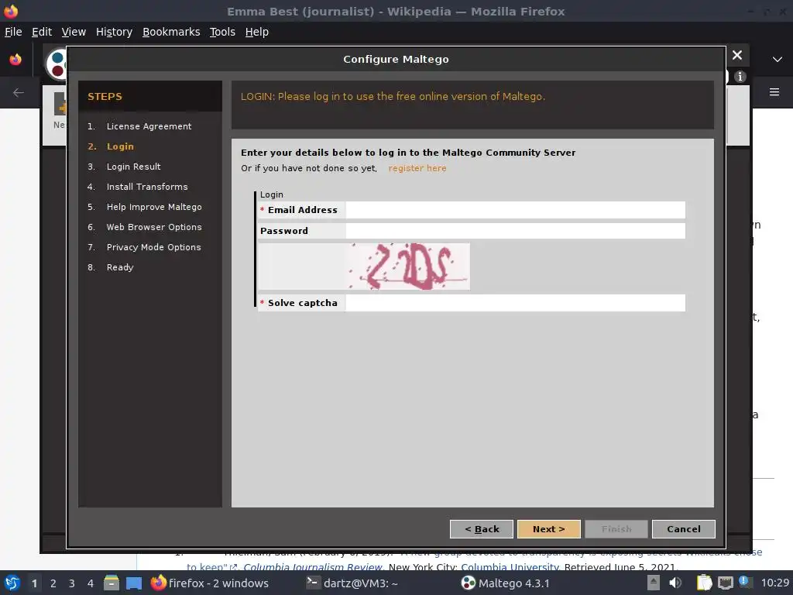The width and height of the screenshot is (793, 595).
Task: Select the 'Login' step in the list
Action: (120, 146)
